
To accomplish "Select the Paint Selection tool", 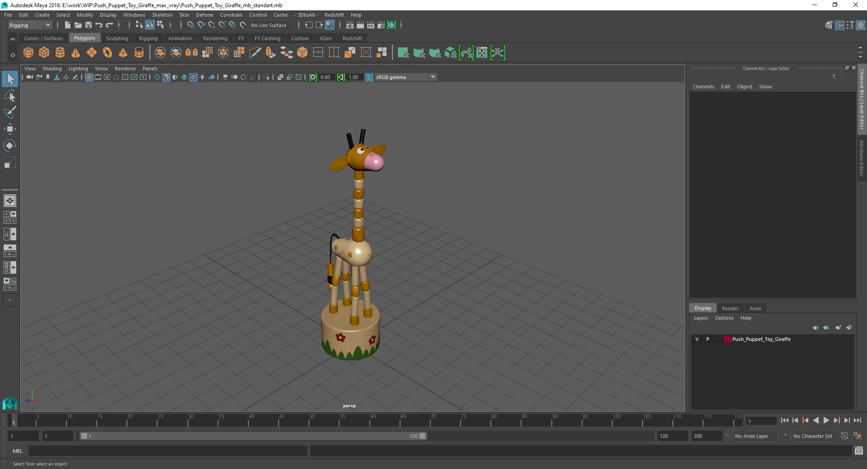I will point(10,112).
